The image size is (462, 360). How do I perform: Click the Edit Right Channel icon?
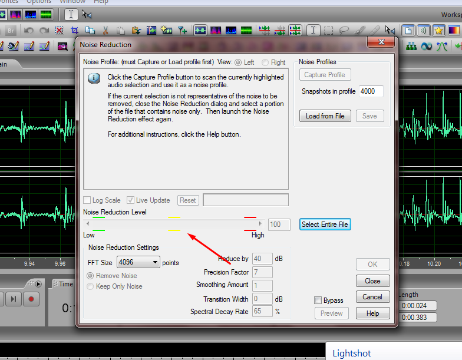coord(279,31)
